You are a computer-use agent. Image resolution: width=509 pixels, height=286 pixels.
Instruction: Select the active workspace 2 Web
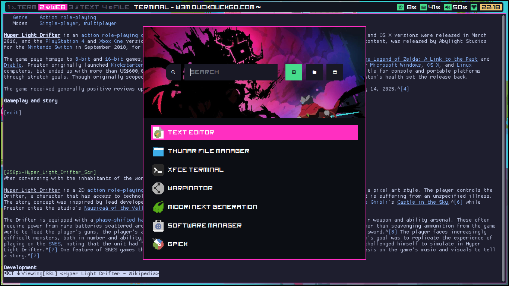pos(53,7)
